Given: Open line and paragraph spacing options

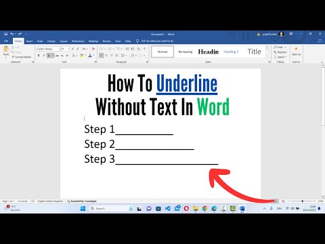Looking at the screenshot, I should pos(123,56).
